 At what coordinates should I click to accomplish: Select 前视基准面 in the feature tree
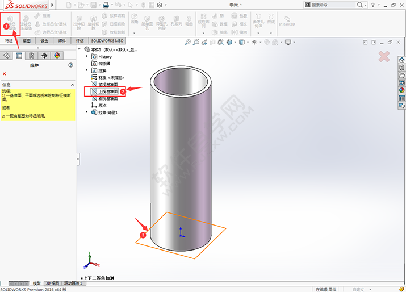[108, 84]
